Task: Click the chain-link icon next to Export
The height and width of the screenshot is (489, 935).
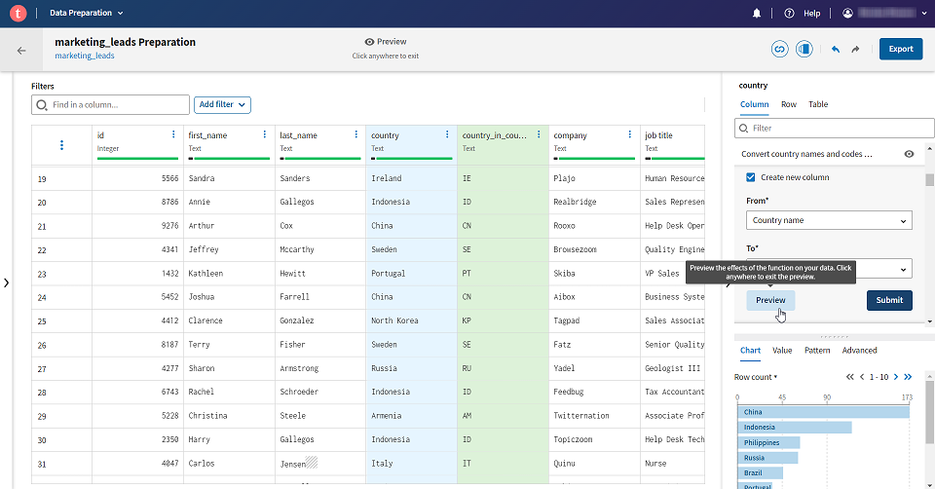Action: click(x=779, y=49)
